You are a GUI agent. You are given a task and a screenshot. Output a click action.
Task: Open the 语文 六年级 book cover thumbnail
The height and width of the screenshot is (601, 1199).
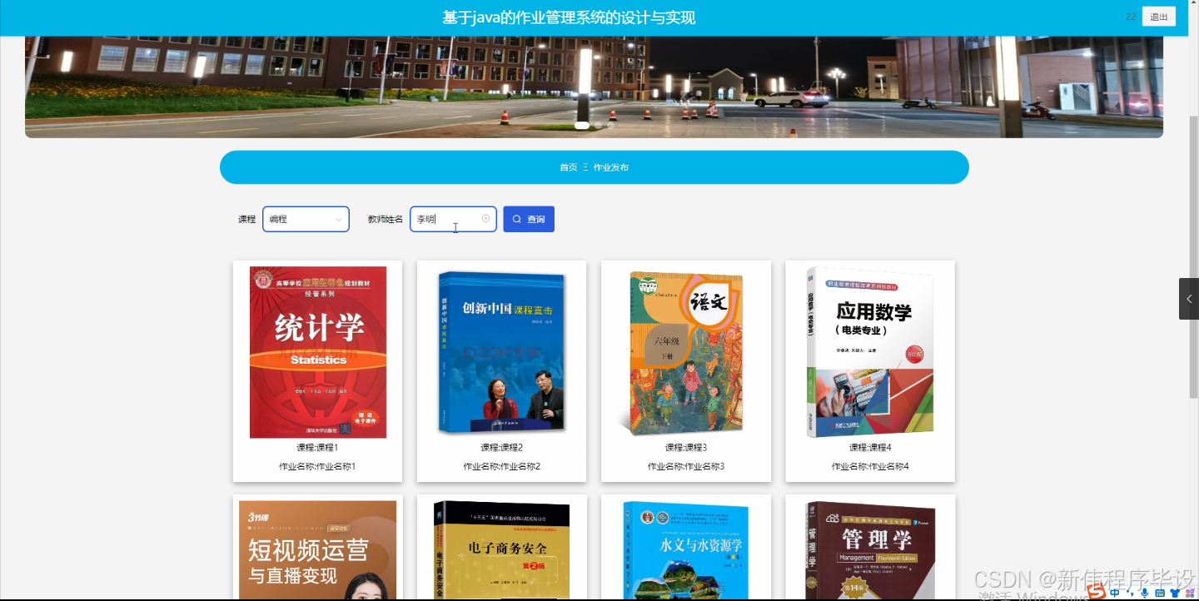click(686, 352)
